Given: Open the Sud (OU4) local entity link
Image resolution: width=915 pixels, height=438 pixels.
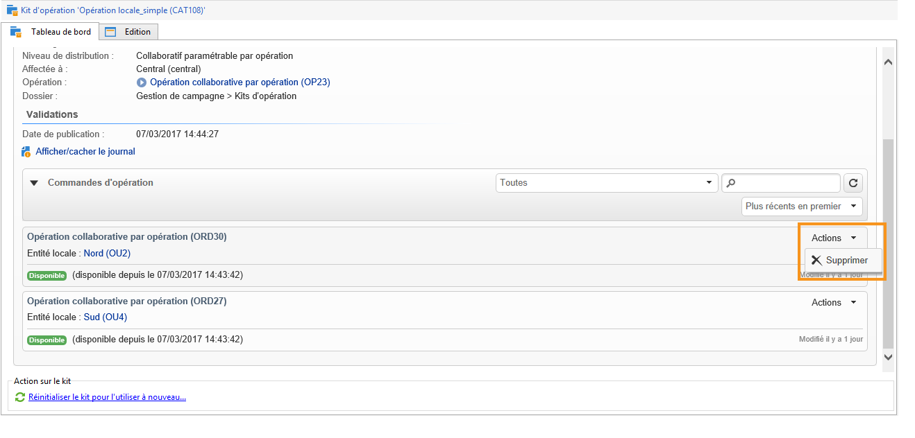Looking at the screenshot, I should [106, 317].
